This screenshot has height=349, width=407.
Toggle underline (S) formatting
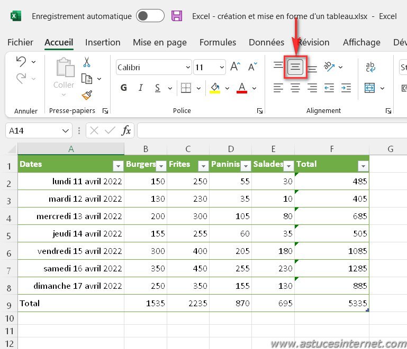(157, 88)
